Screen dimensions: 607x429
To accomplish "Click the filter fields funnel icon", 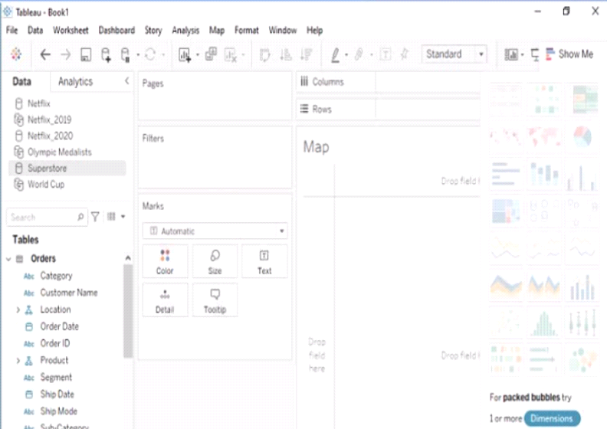I will point(95,217).
